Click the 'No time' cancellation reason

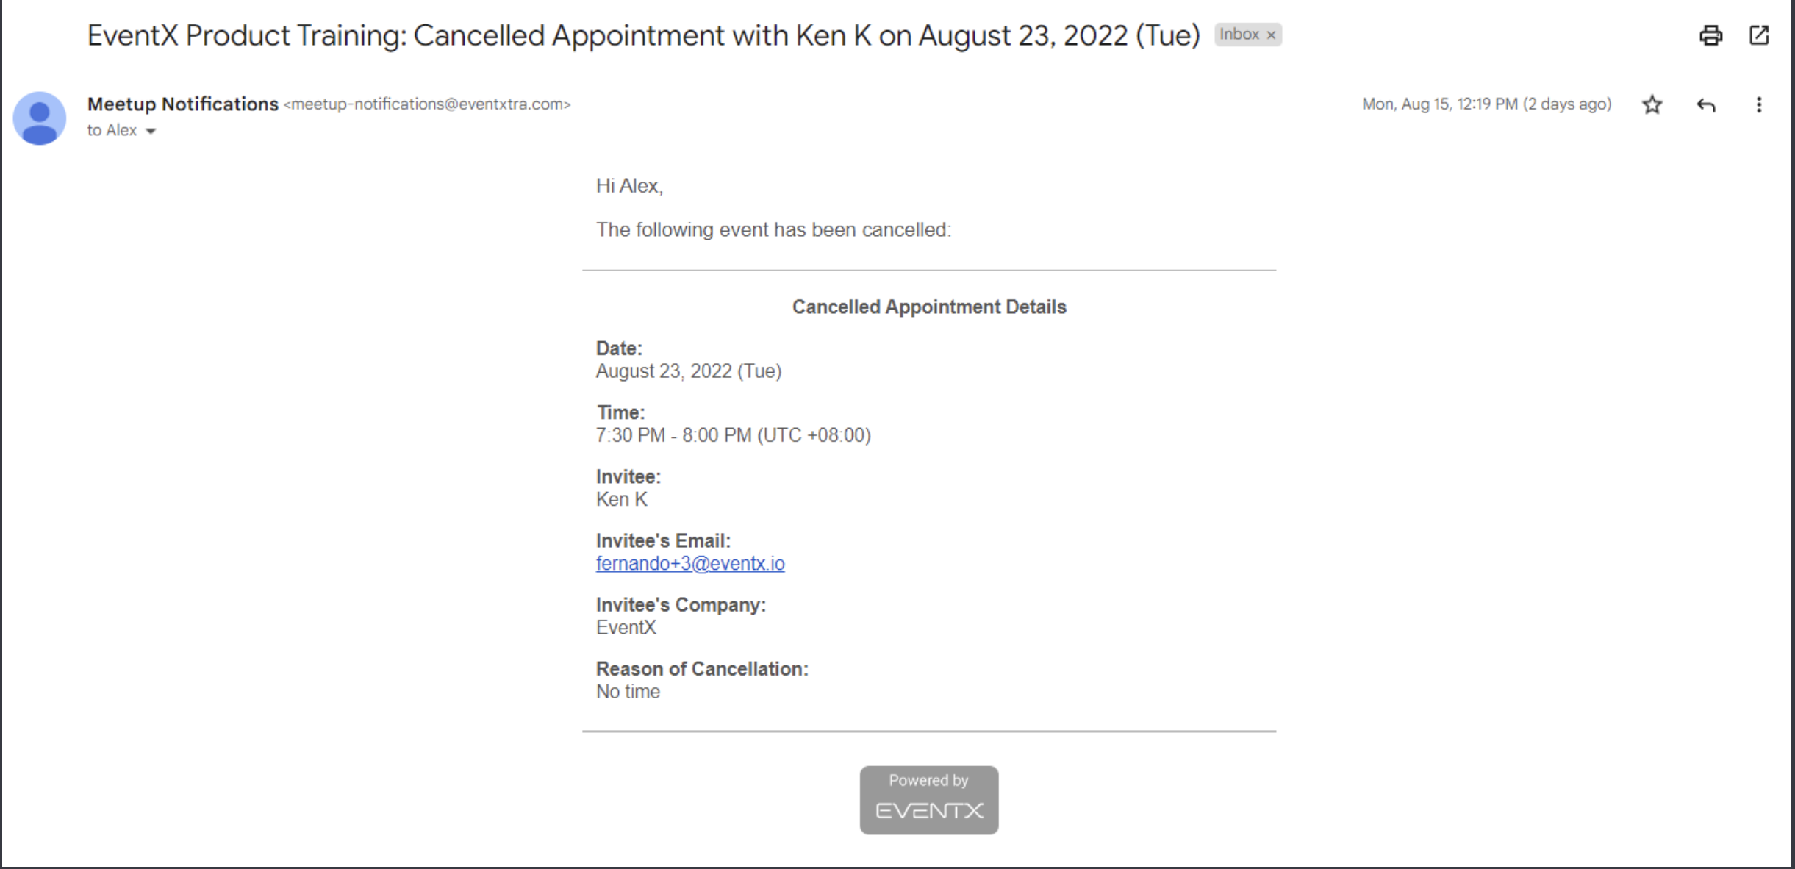[x=628, y=692]
